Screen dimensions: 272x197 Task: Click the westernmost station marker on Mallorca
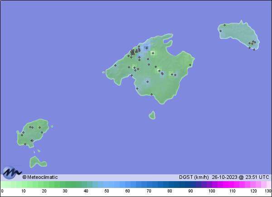click(x=115, y=65)
